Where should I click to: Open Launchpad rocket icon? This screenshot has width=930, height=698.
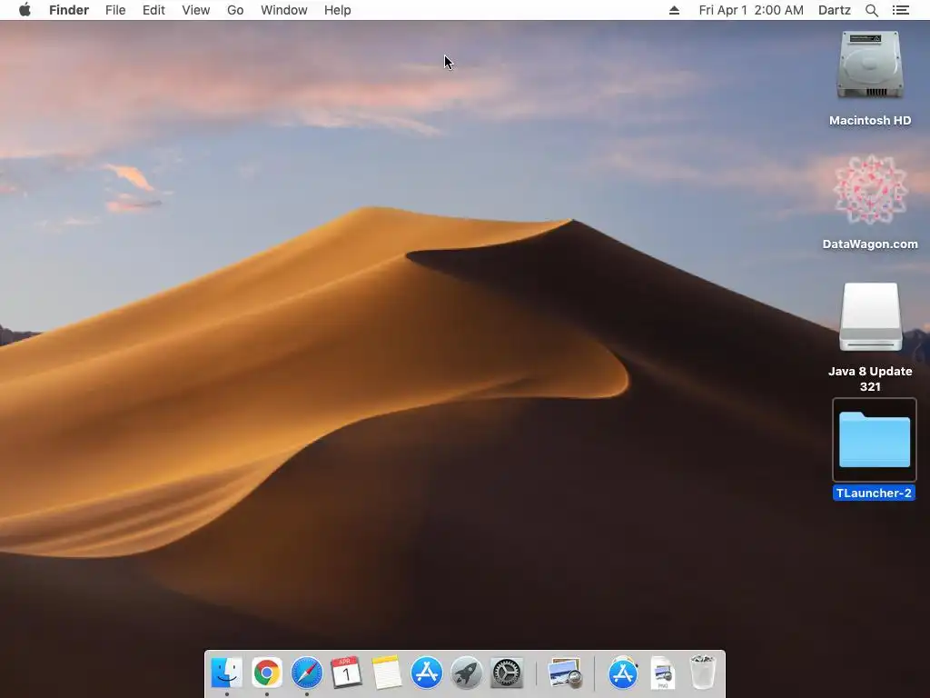click(467, 673)
